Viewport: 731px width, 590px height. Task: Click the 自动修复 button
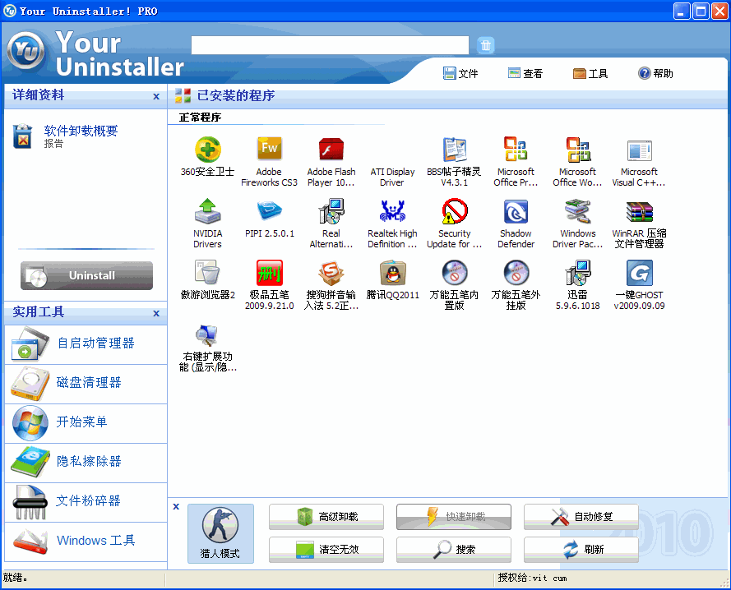581,516
